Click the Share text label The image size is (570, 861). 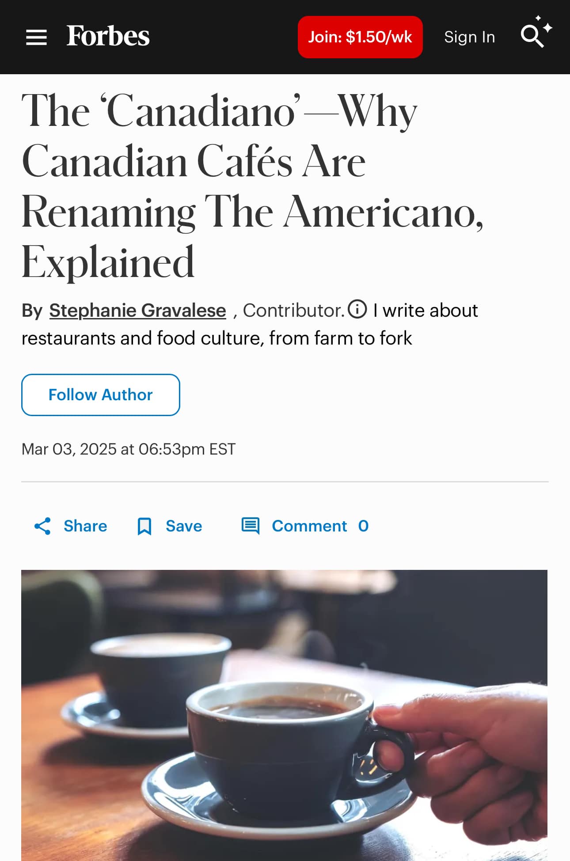[x=85, y=526]
